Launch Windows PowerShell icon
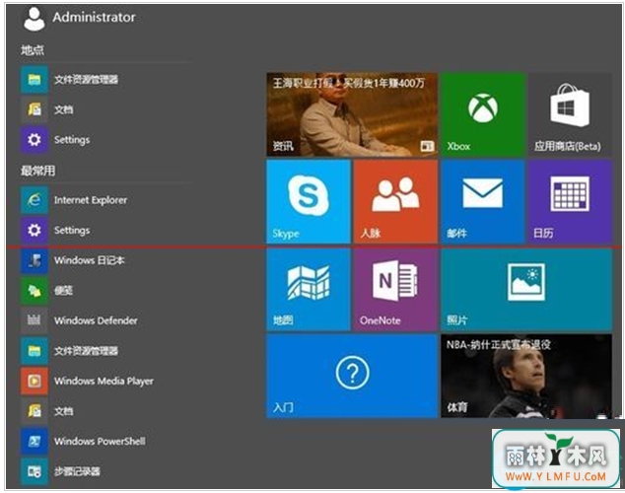Viewport: 625px width, 493px height. (x=35, y=441)
